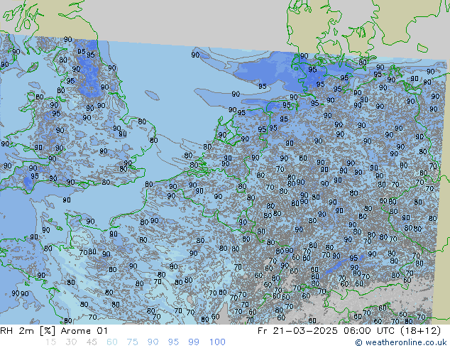Select the legend value 15
This screenshot has width=450, height=348.
click(x=50, y=342)
